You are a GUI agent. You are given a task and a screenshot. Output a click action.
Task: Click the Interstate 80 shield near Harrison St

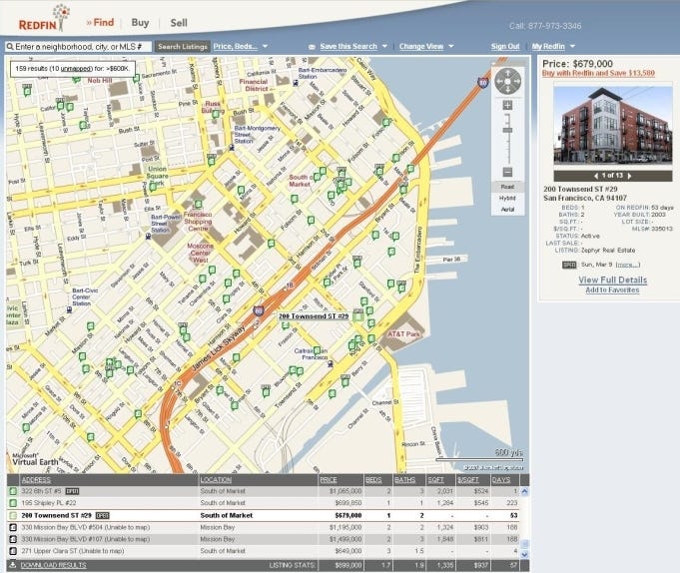click(x=259, y=310)
